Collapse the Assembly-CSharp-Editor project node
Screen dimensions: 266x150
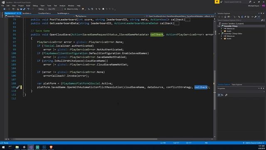tap(219, 34)
